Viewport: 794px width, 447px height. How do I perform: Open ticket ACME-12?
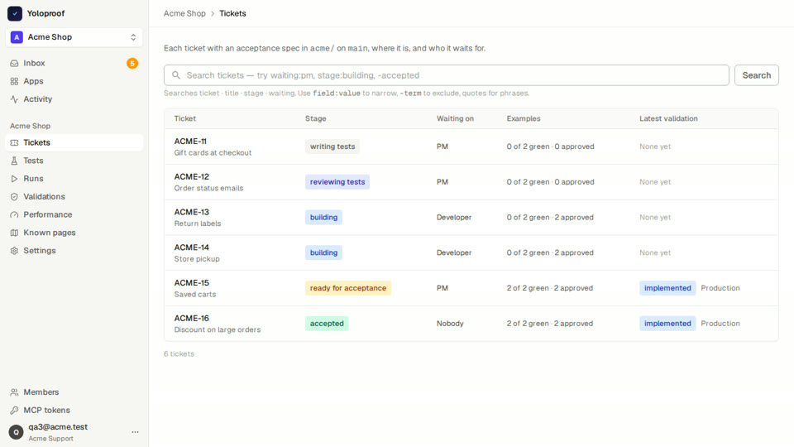click(191, 177)
